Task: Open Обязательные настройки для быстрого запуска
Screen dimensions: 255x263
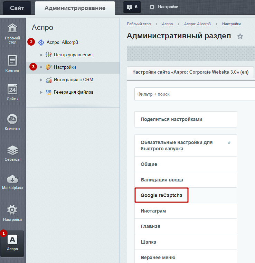Action: (x=186, y=145)
